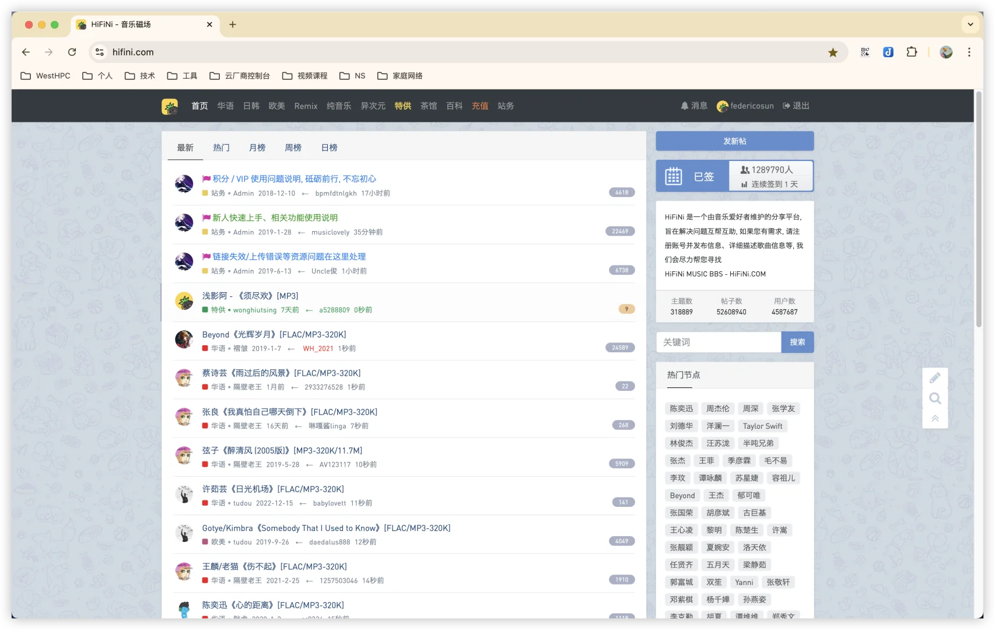Screen dimensions: 995x630
Task: Click the back-to-top double chevron icon
Action: [935, 418]
